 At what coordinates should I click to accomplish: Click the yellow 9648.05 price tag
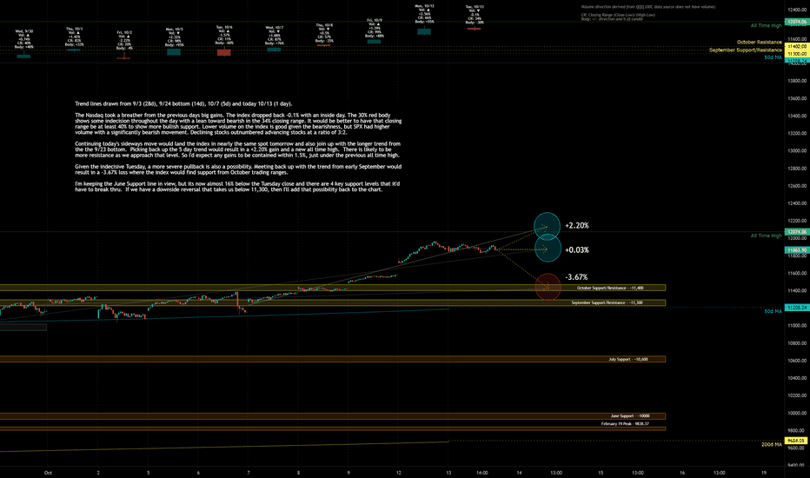pyautogui.click(x=796, y=441)
